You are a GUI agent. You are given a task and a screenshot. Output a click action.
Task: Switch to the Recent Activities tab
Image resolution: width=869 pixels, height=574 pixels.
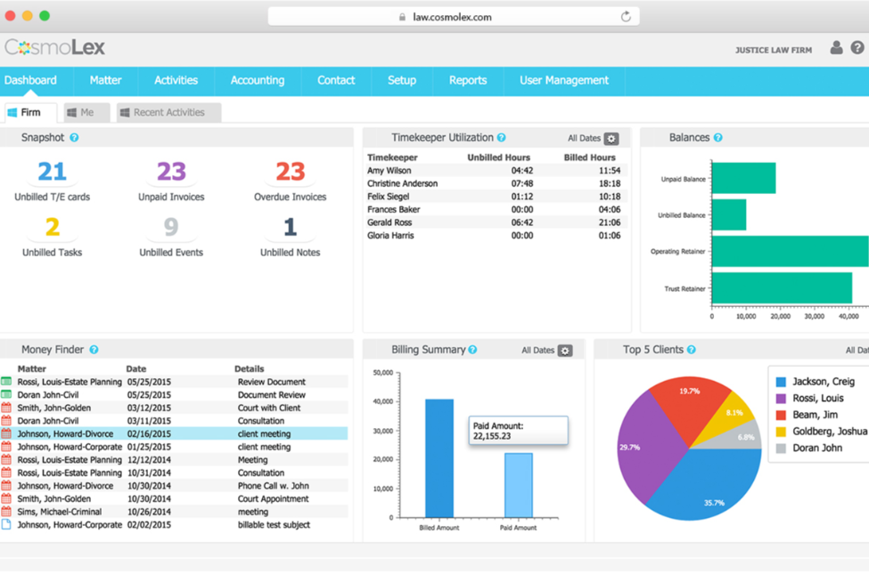(x=169, y=112)
